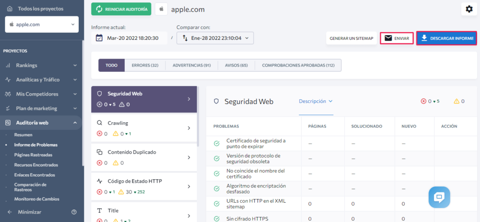Click the PÁGINAS column header
This screenshot has height=222, width=480.
317,126
